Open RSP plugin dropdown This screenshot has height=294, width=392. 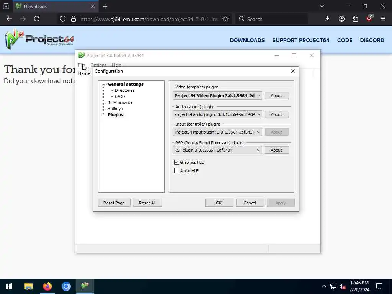[217, 150]
